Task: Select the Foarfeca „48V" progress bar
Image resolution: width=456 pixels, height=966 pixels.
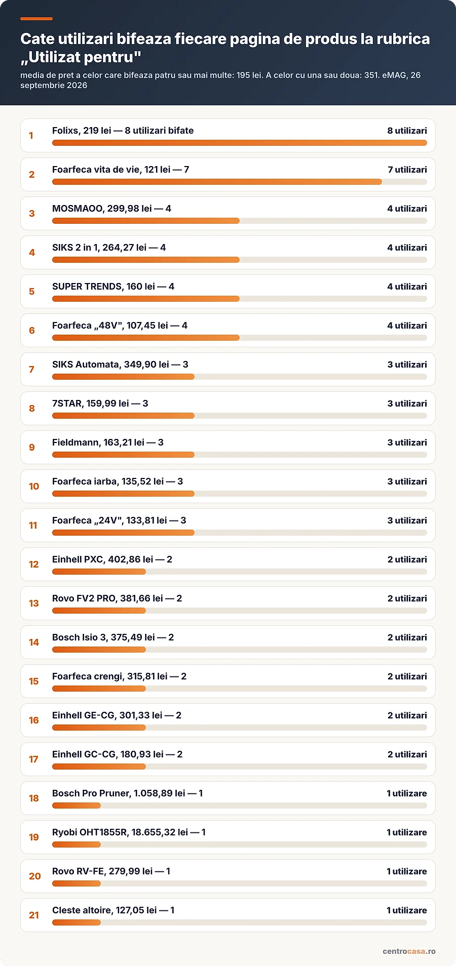Action: click(240, 338)
